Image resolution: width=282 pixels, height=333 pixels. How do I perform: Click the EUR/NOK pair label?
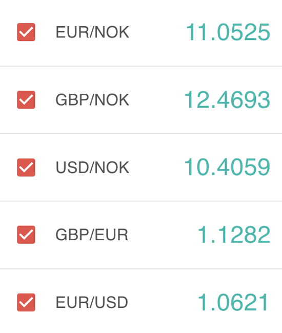tap(92, 32)
